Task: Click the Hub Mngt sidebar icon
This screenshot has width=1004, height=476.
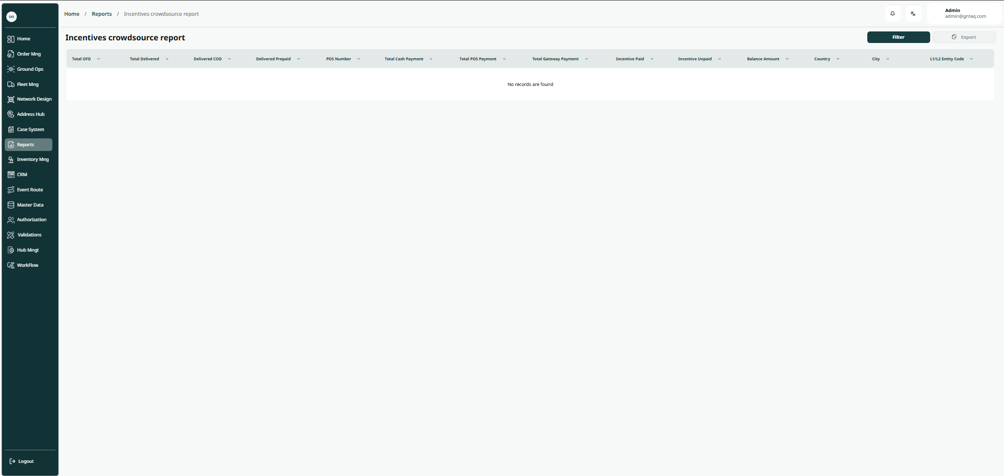Action: pos(11,250)
